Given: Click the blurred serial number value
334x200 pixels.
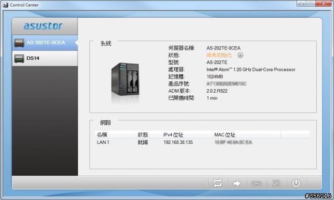Looking at the screenshot, I should (x=226, y=84).
